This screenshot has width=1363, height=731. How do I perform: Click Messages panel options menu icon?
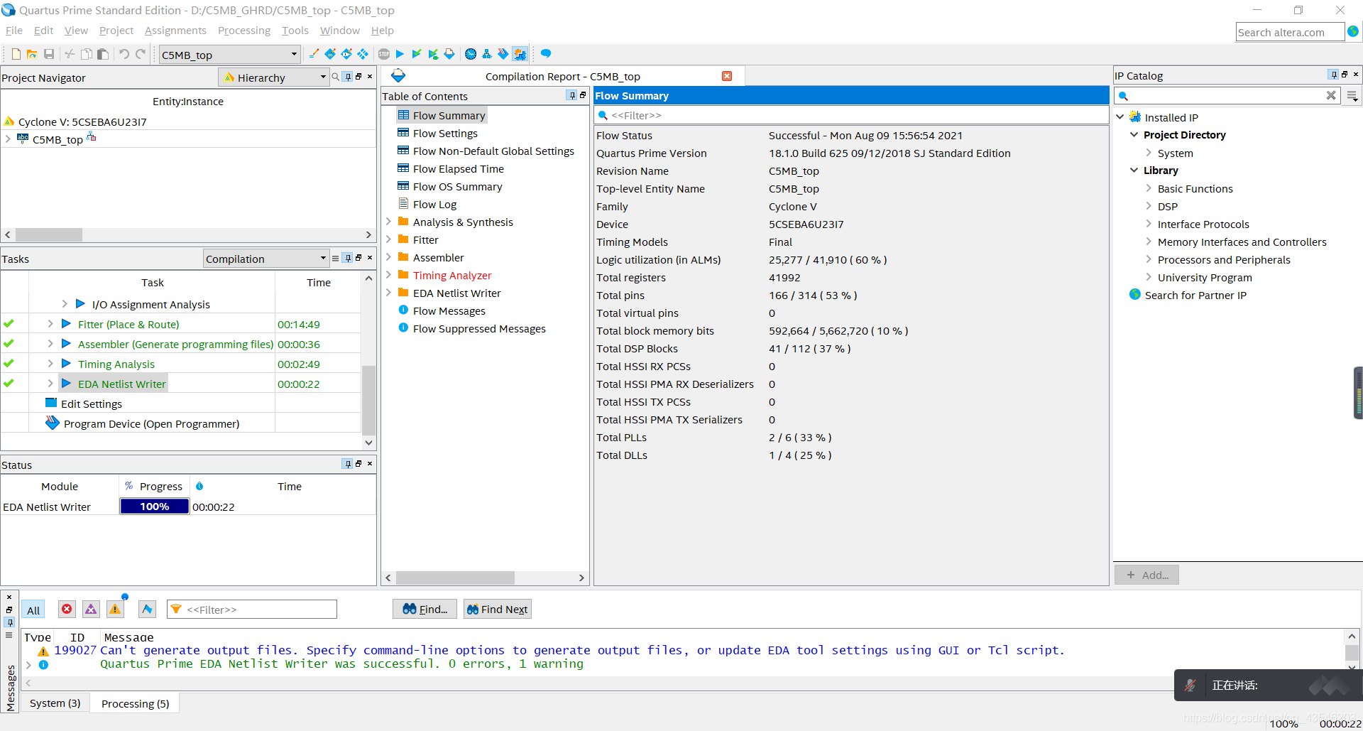click(9, 635)
